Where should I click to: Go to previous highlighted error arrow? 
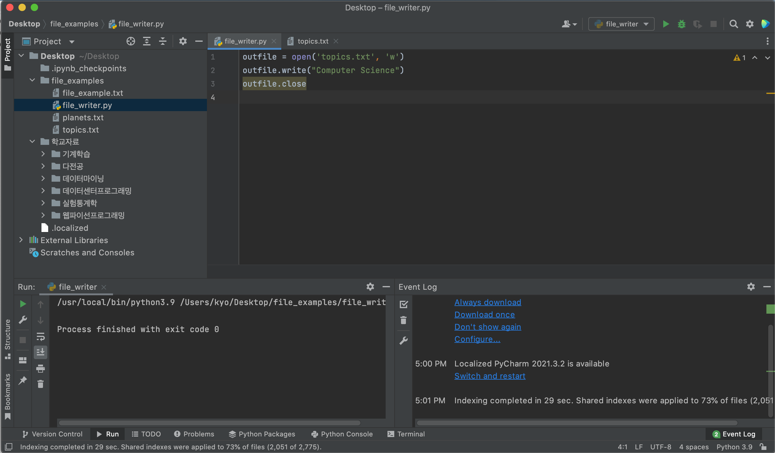click(755, 57)
